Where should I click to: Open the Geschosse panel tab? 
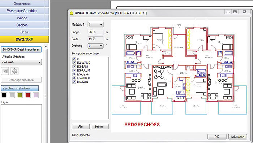[22, 4]
